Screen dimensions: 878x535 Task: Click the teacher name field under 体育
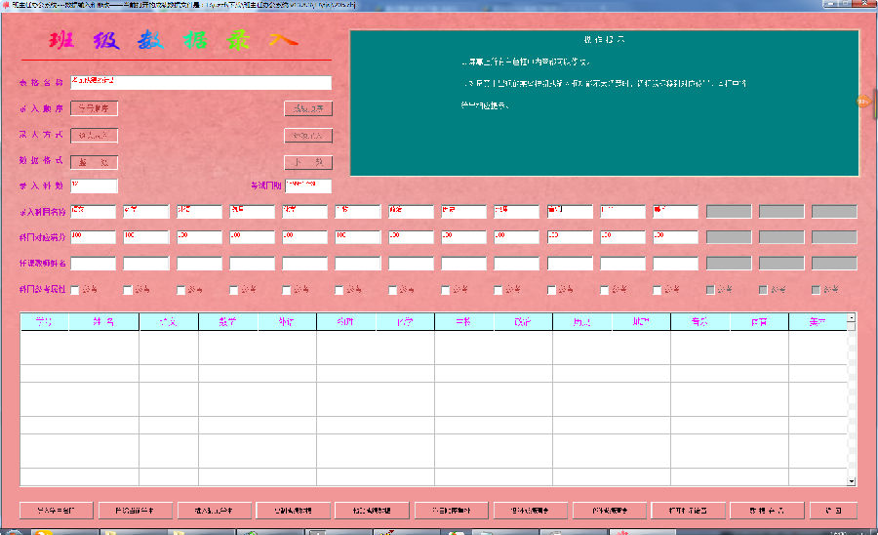click(x=622, y=264)
